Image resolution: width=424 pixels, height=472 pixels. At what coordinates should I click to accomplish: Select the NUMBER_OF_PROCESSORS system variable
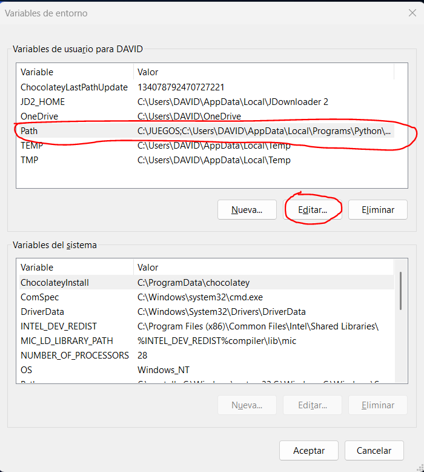207,355
